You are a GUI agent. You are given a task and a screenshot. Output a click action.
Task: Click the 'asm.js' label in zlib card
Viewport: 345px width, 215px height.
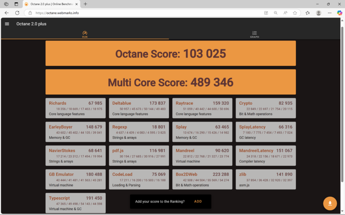point(244,185)
